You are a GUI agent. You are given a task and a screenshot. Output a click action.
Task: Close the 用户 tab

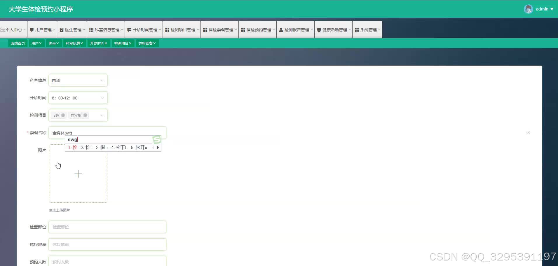(40, 43)
